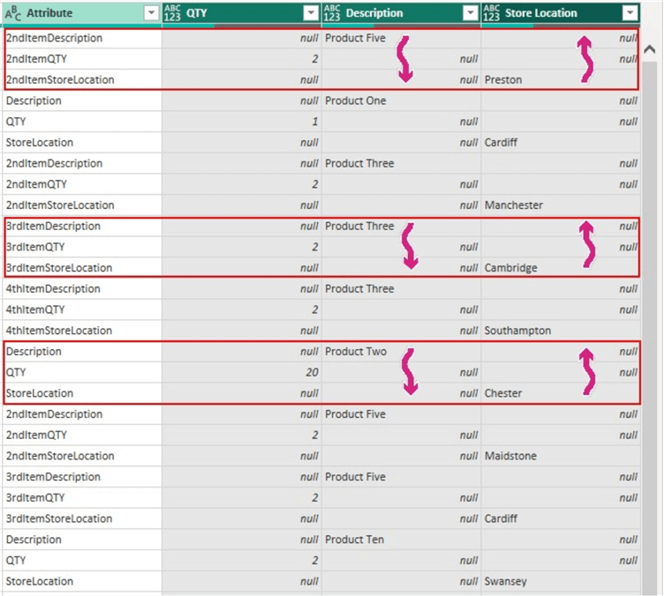This screenshot has width=664, height=596.
Task: Open the Attribute column filter dropdown
Action: 151,13
